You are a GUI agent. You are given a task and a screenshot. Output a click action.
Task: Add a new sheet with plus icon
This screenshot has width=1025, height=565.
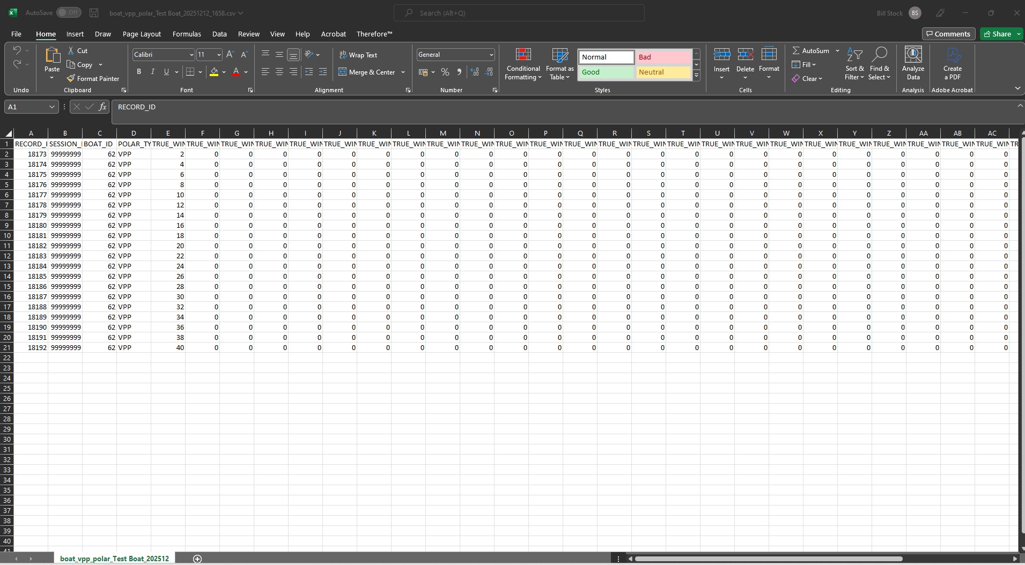pos(197,559)
